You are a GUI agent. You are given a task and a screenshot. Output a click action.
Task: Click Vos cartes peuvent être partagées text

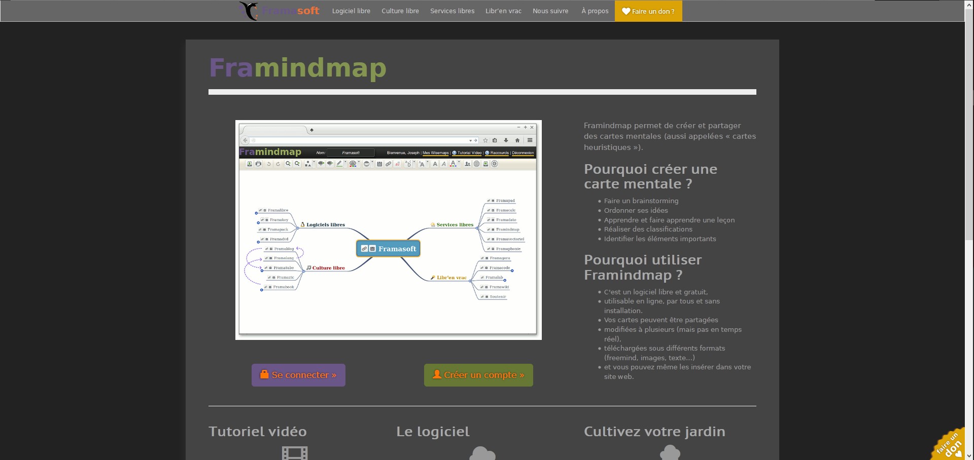click(661, 320)
